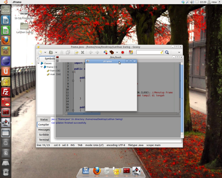This screenshot has width=222, height=178.
Task: Open the resa user menu in top panel
Action: (x=212, y=2)
